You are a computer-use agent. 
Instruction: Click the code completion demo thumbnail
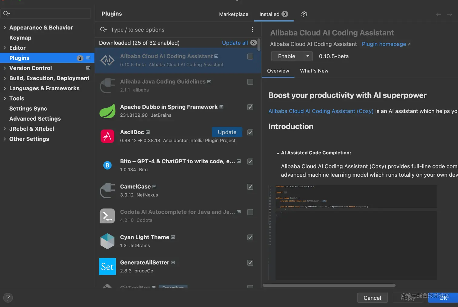(353, 232)
